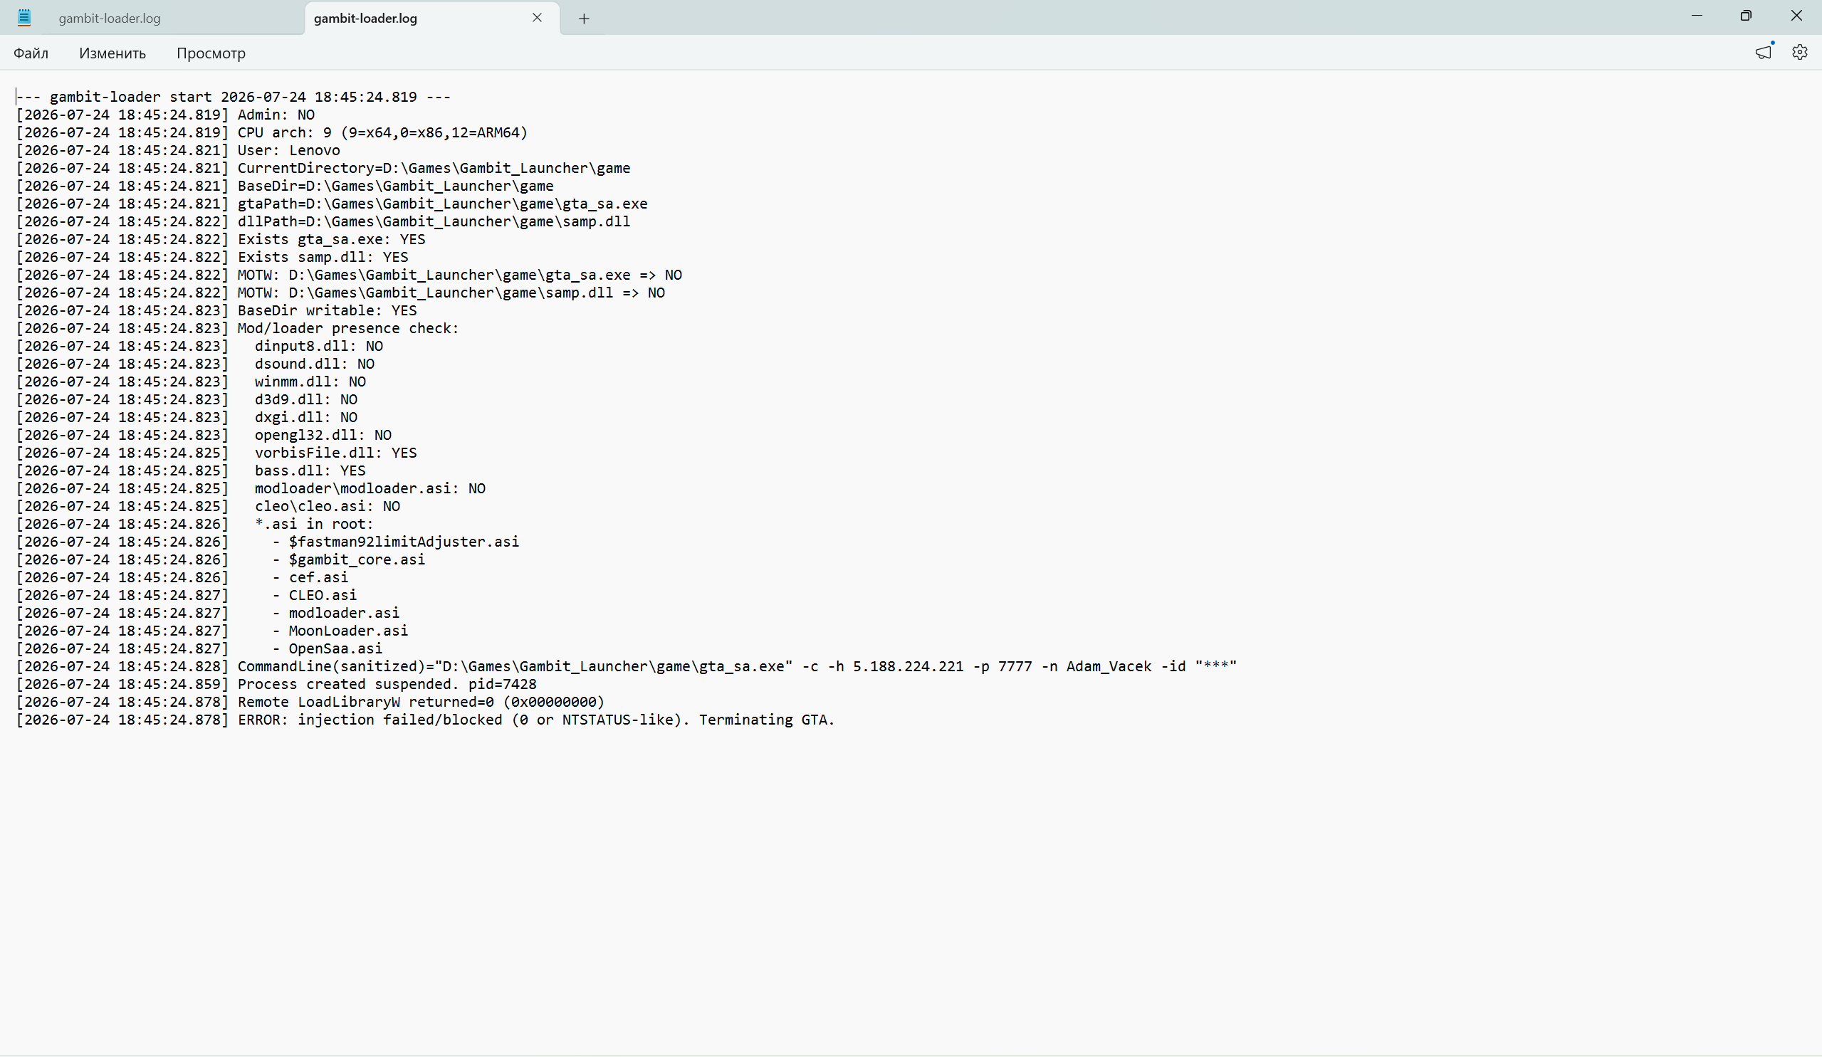
Task: Click the 'dxgi.dll: NO' entry
Action: point(187,417)
